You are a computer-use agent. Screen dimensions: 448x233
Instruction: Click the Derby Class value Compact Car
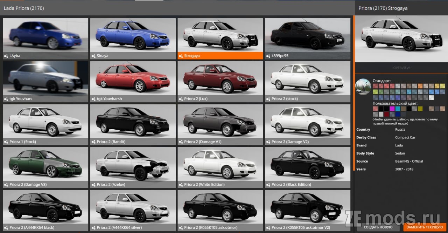[405, 137]
